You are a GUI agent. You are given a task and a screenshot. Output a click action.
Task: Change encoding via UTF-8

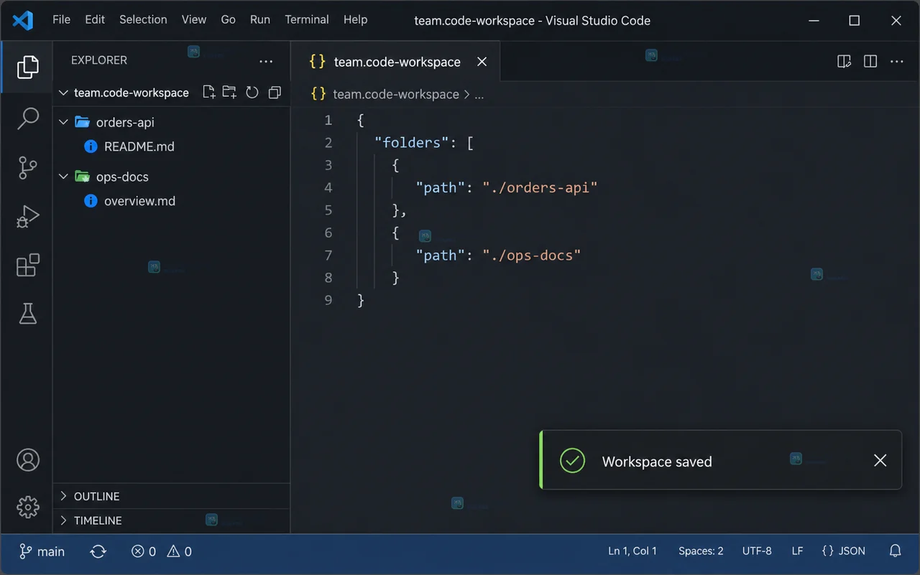757,551
